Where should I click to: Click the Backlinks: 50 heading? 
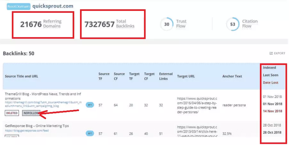[19, 53]
